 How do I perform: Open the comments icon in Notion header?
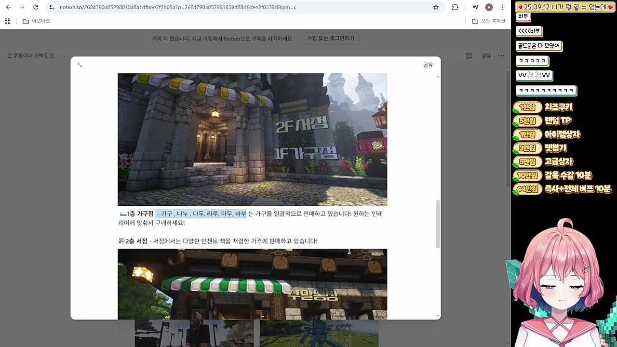(x=469, y=56)
